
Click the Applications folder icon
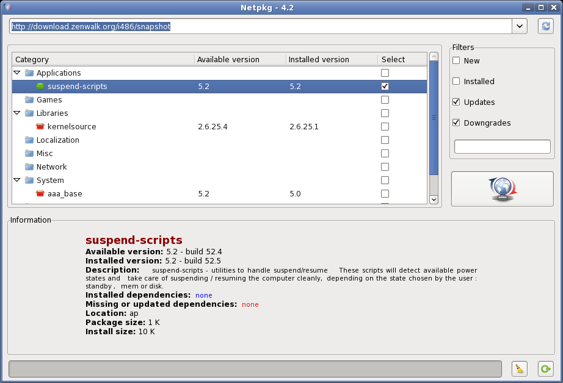[29, 73]
